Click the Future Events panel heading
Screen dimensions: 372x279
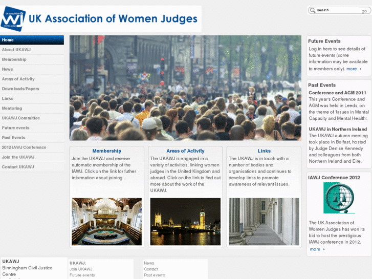[324, 41]
